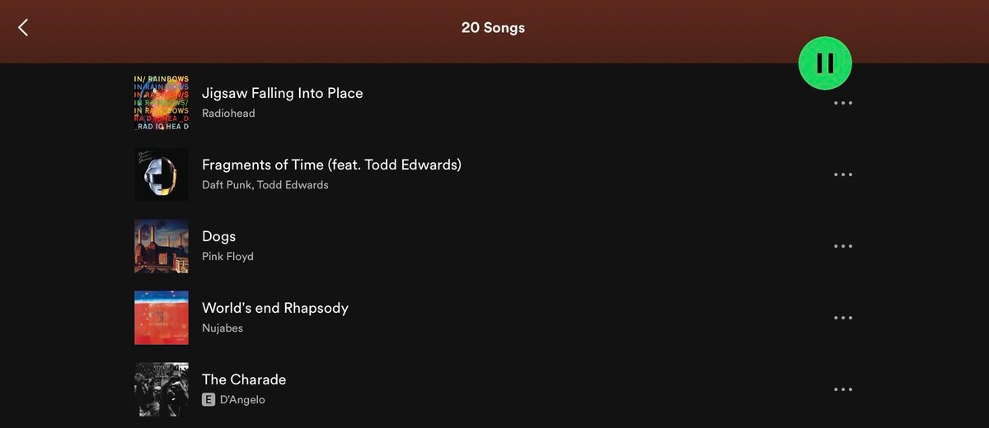The width and height of the screenshot is (989, 428).
Task: Select the Pink Floyd Animals album cover
Action: tap(162, 246)
